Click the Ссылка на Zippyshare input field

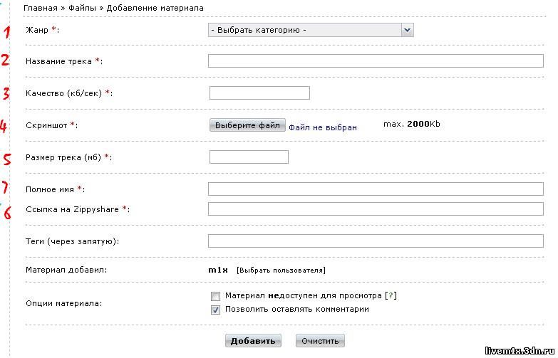(x=376, y=209)
